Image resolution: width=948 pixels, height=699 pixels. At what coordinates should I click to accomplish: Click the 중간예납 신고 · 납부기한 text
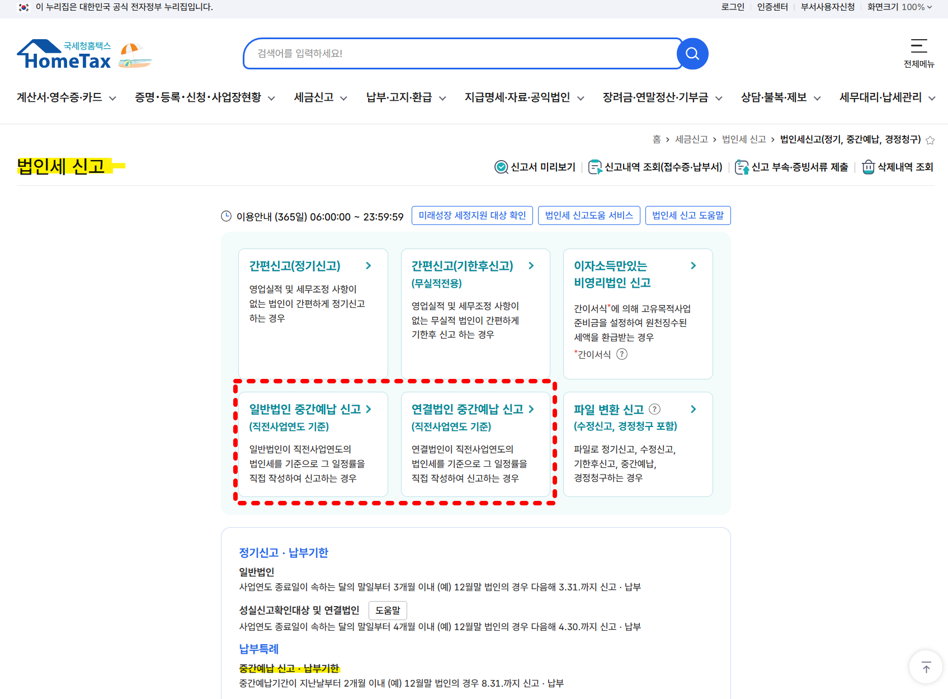289,669
